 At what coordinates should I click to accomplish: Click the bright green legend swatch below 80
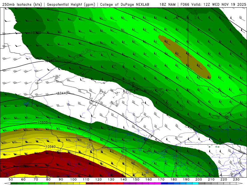(45, 183)
